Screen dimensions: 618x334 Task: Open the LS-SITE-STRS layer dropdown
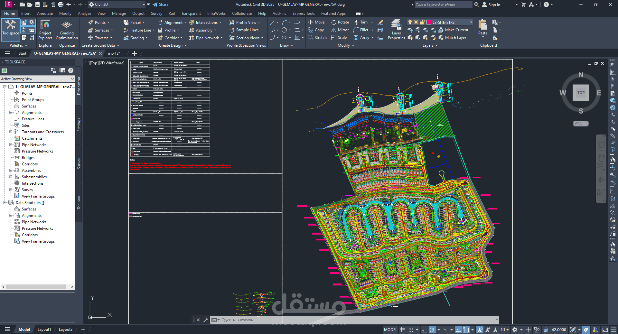click(440, 22)
